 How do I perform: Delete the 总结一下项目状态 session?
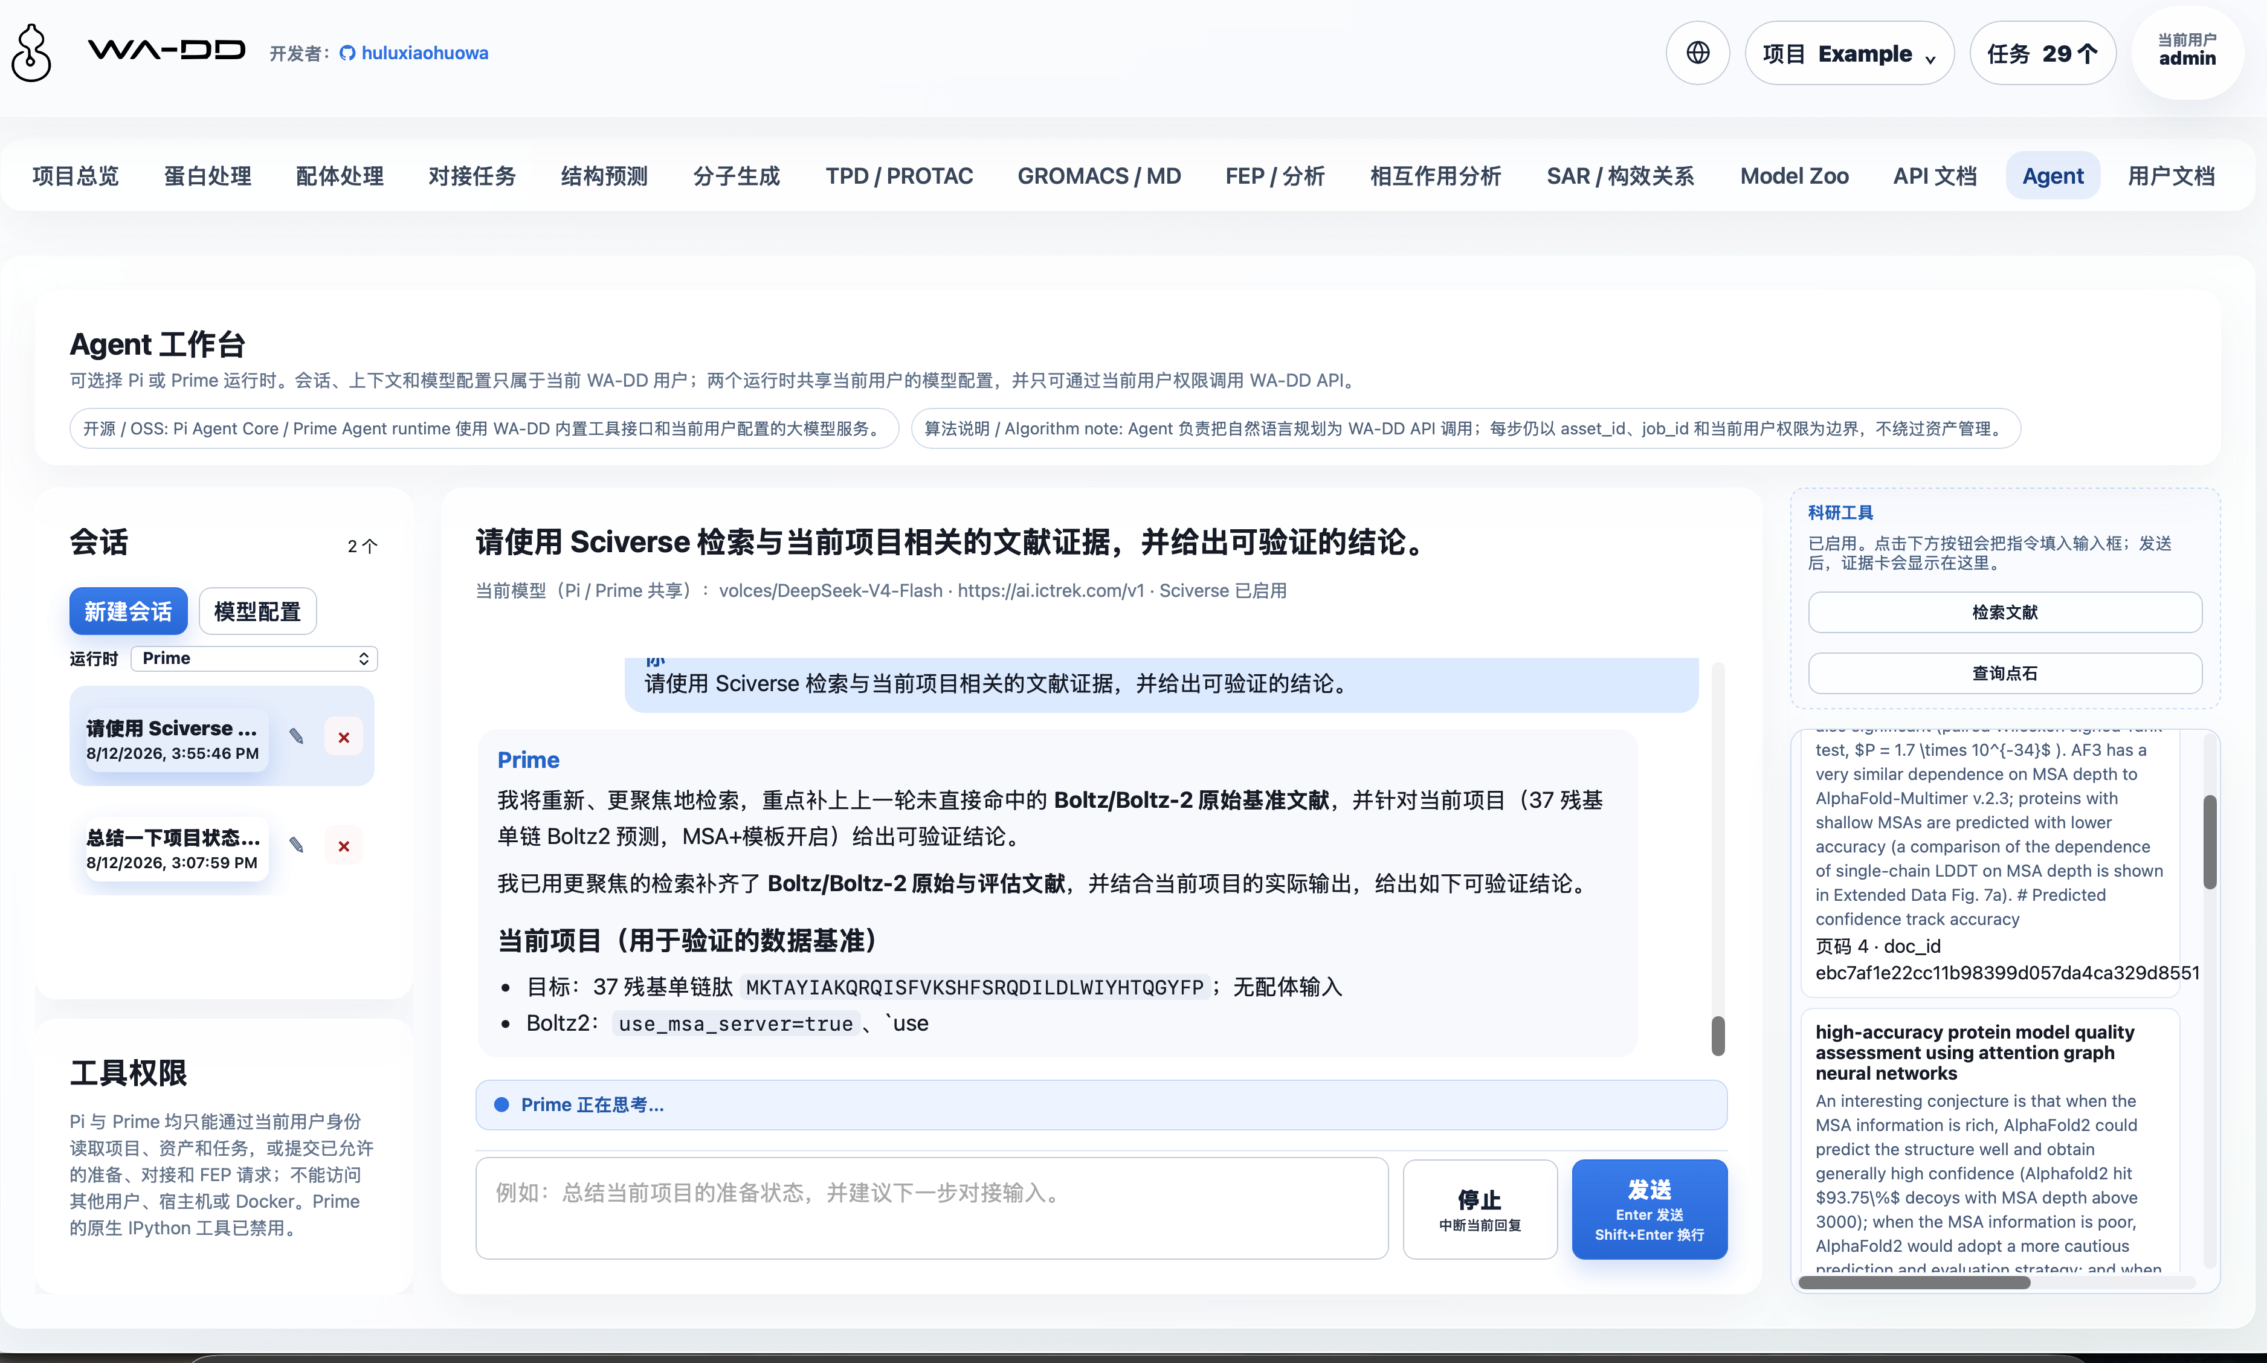tap(344, 845)
